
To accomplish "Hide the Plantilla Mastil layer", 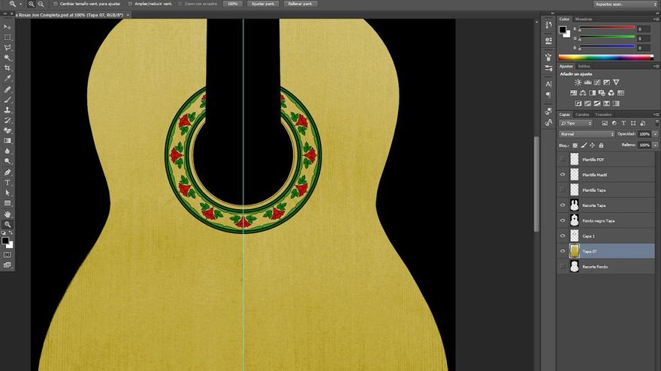I will point(563,175).
